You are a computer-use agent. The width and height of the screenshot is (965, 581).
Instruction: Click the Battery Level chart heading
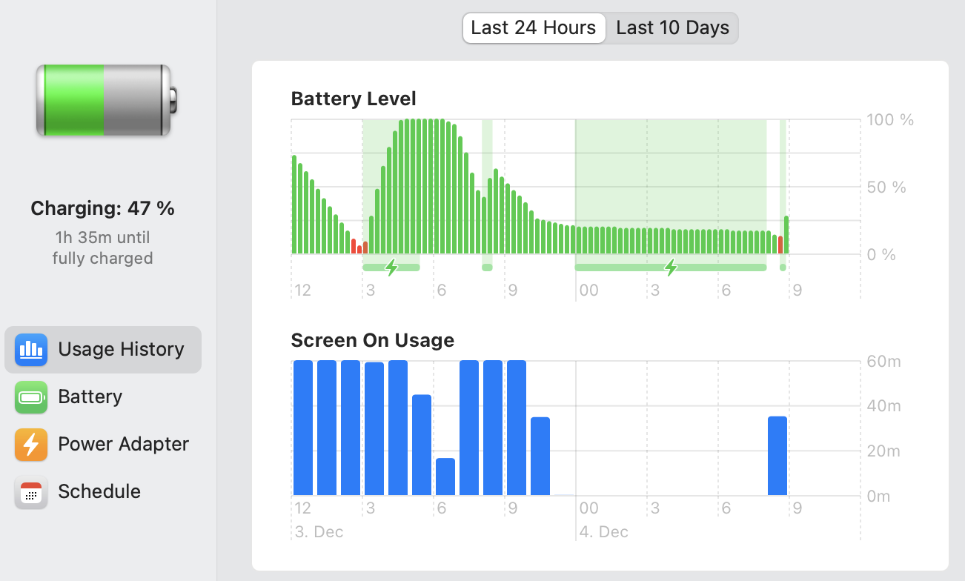point(354,99)
